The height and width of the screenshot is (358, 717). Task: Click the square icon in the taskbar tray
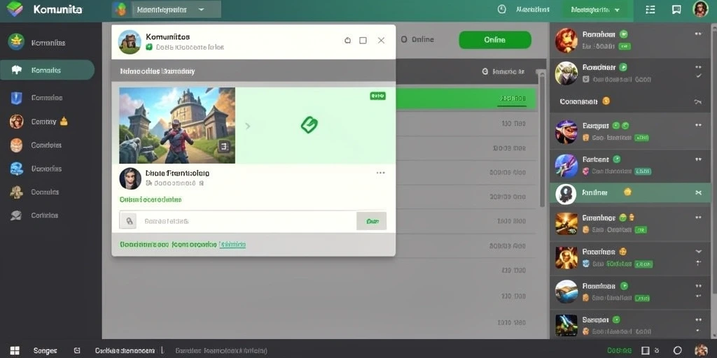coord(645,350)
